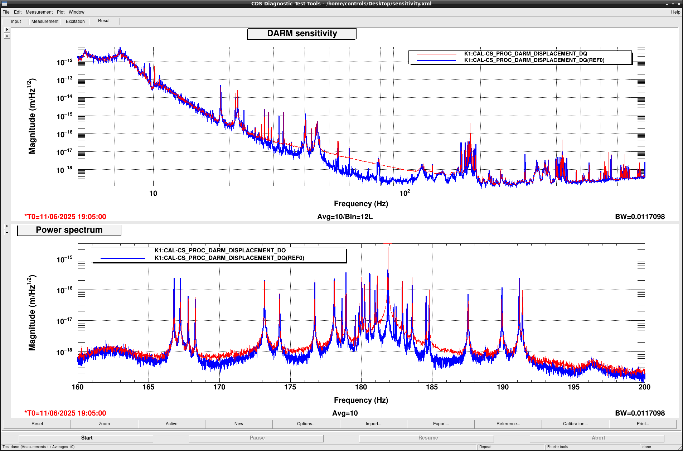Viewport: 683px width, 451px height.
Task: Click top plot BW=0.0117098 label
Action: point(640,217)
